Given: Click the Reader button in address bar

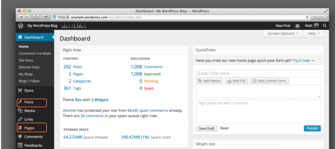Looking at the screenshot, I should tap(319, 17).
